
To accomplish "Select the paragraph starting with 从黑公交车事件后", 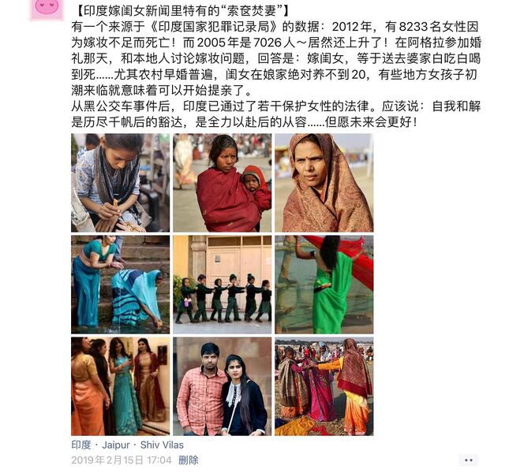I will (x=276, y=114).
